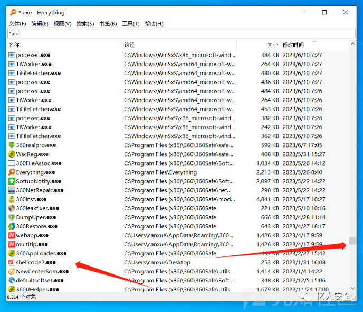Open the 编辑(E) menu
The image size is (363, 312).
(40, 24)
